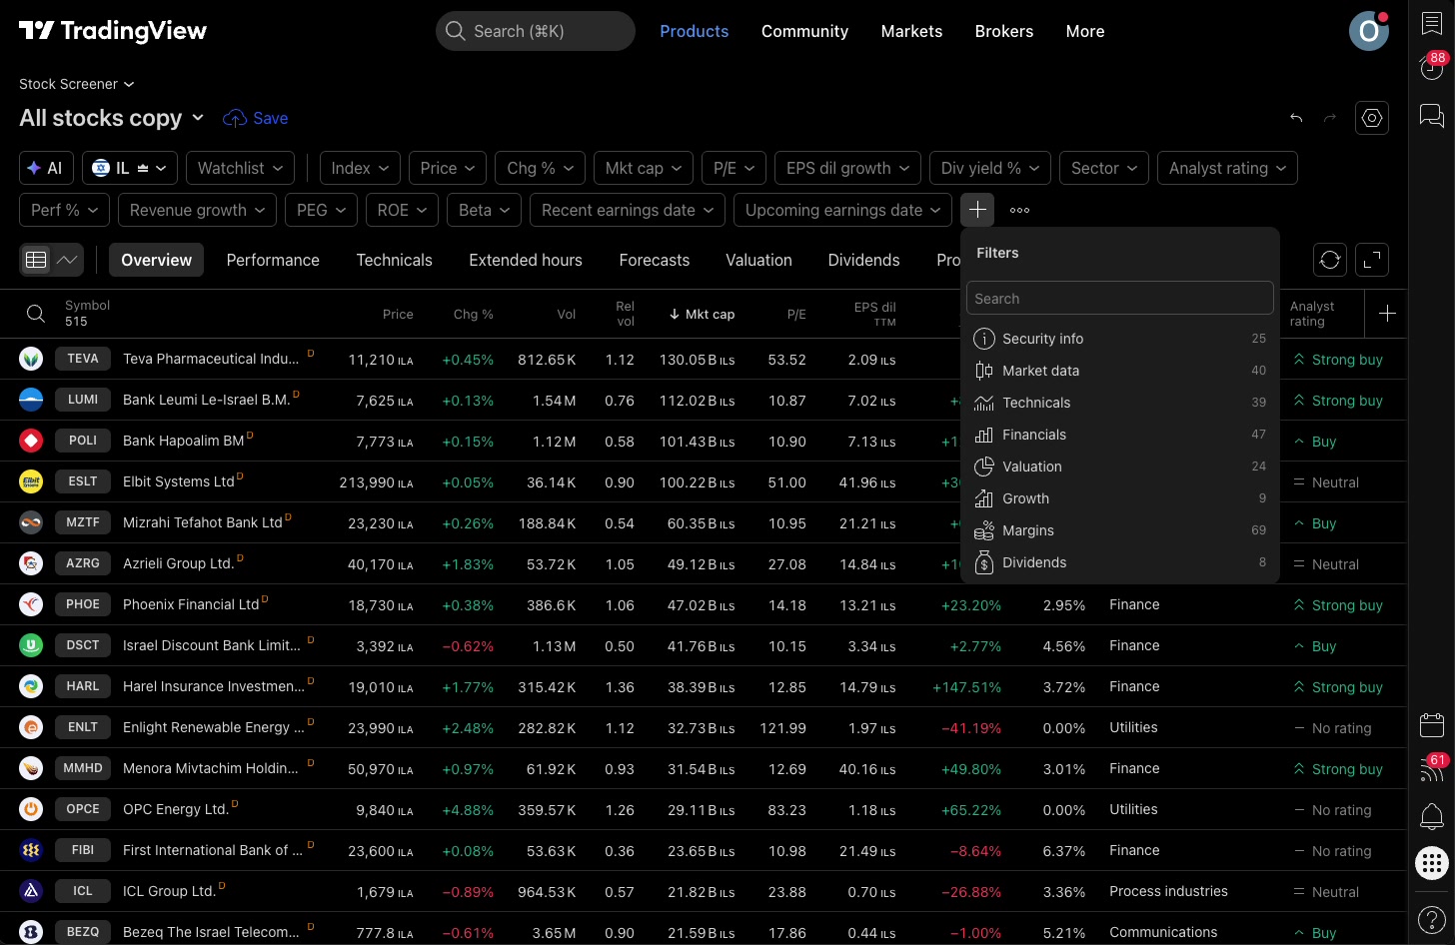Open the chats icon in right sidebar
Image resolution: width=1455 pixels, height=945 pixels.
[x=1432, y=116]
